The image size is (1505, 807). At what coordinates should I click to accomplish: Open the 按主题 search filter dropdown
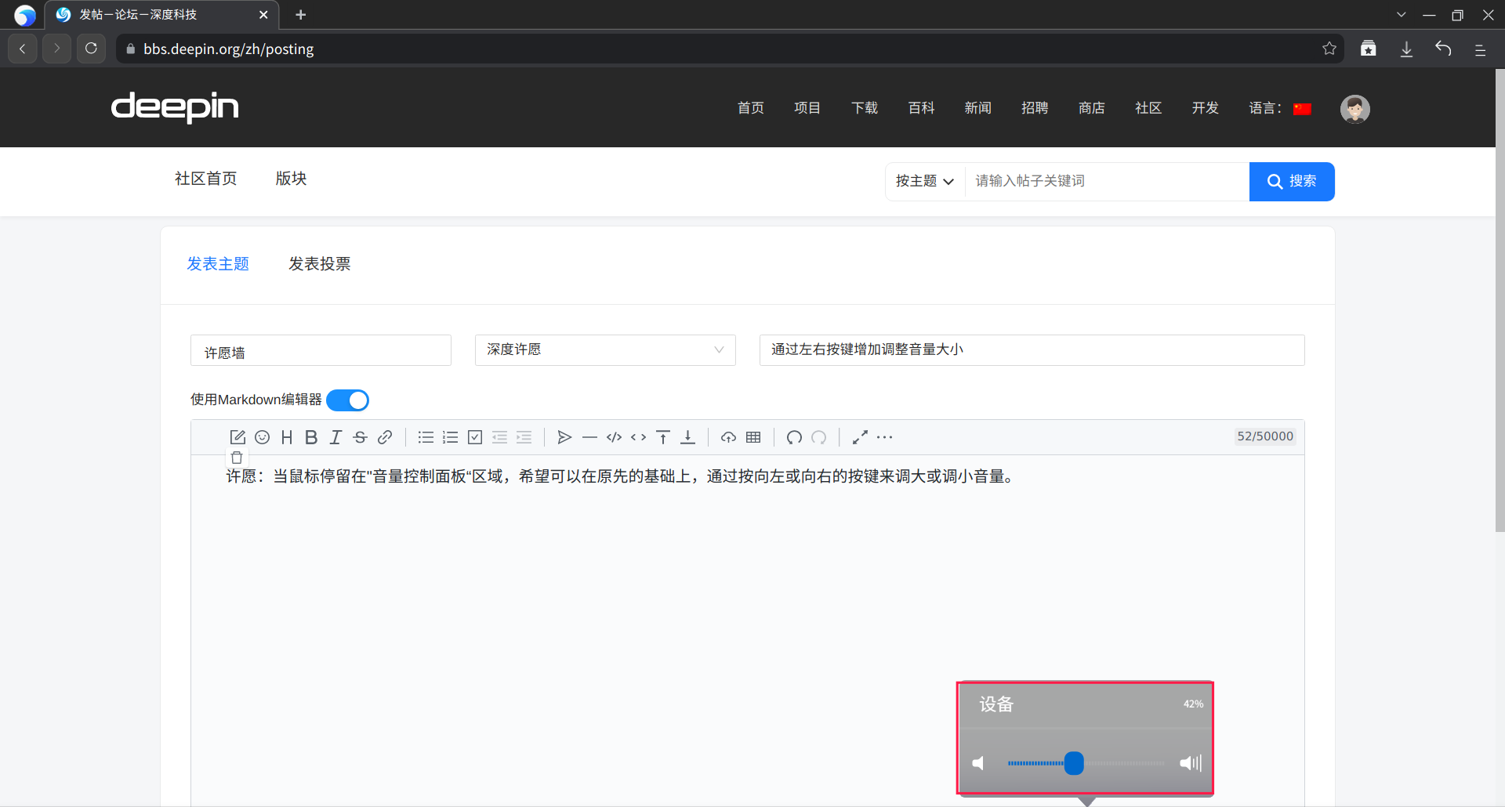point(924,181)
